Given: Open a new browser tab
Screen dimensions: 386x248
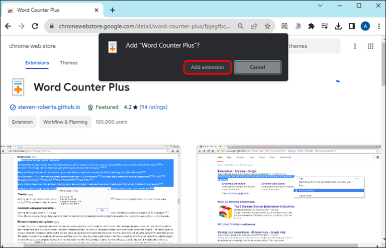Looking at the screenshot, I should click(113, 10).
